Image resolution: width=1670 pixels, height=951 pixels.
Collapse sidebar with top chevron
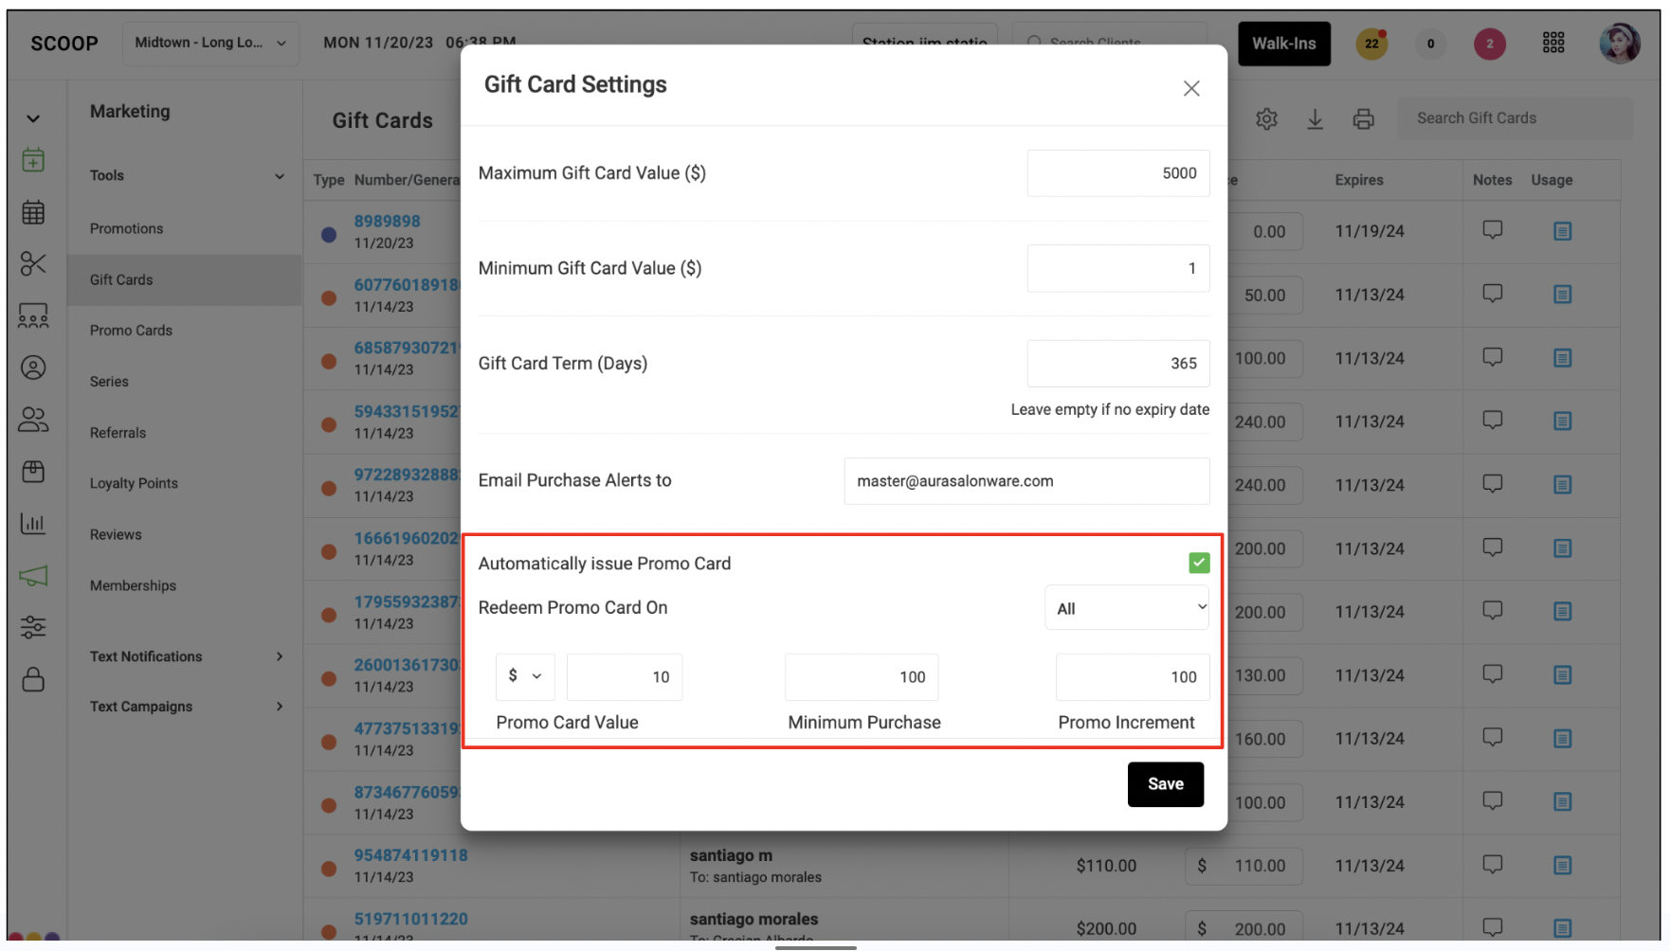pos(33,118)
